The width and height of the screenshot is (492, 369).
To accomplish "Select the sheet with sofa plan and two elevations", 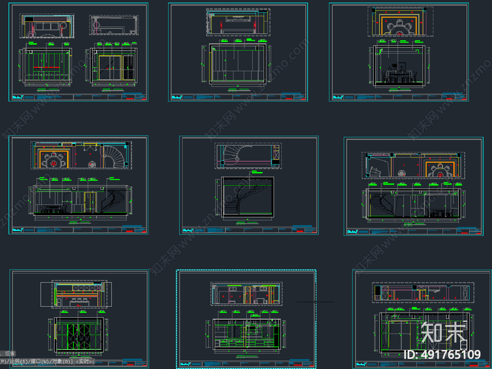I will 78,52.
